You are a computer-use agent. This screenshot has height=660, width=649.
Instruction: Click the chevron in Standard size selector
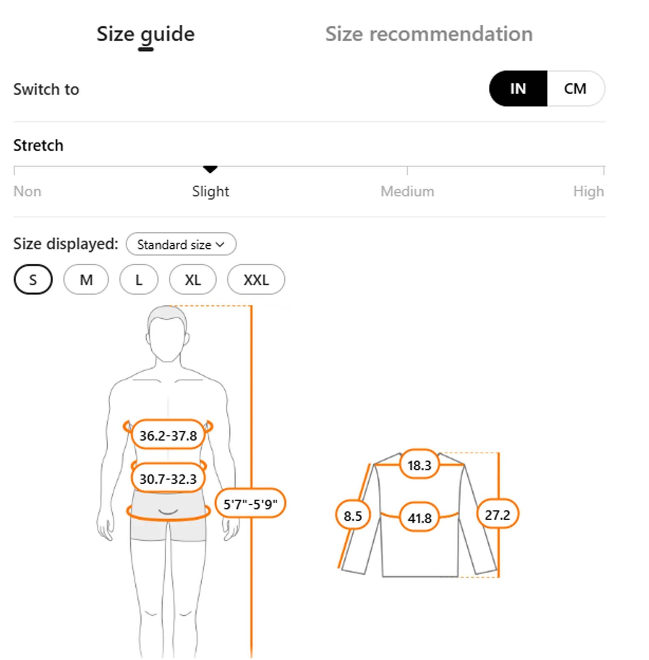click(220, 244)
